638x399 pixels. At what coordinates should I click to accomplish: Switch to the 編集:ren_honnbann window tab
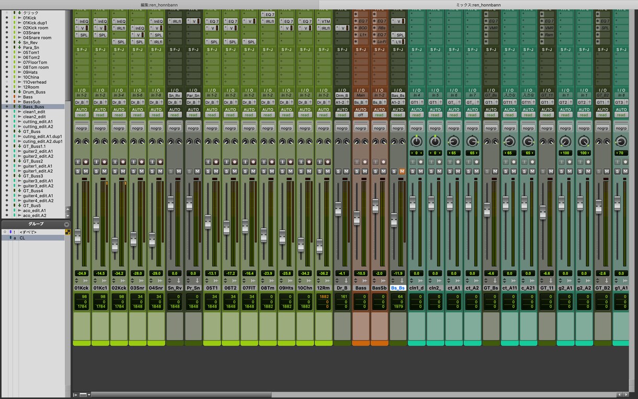[160, 4]
